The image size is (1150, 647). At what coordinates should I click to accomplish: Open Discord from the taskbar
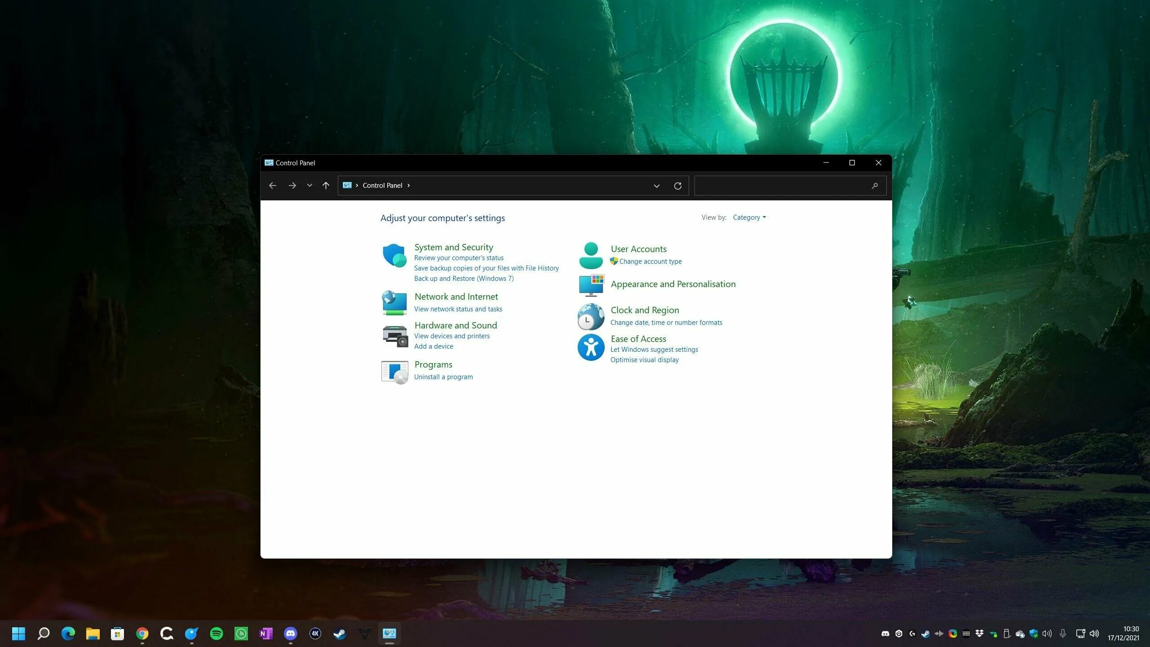pyautogui.click(x=291, y=633)
